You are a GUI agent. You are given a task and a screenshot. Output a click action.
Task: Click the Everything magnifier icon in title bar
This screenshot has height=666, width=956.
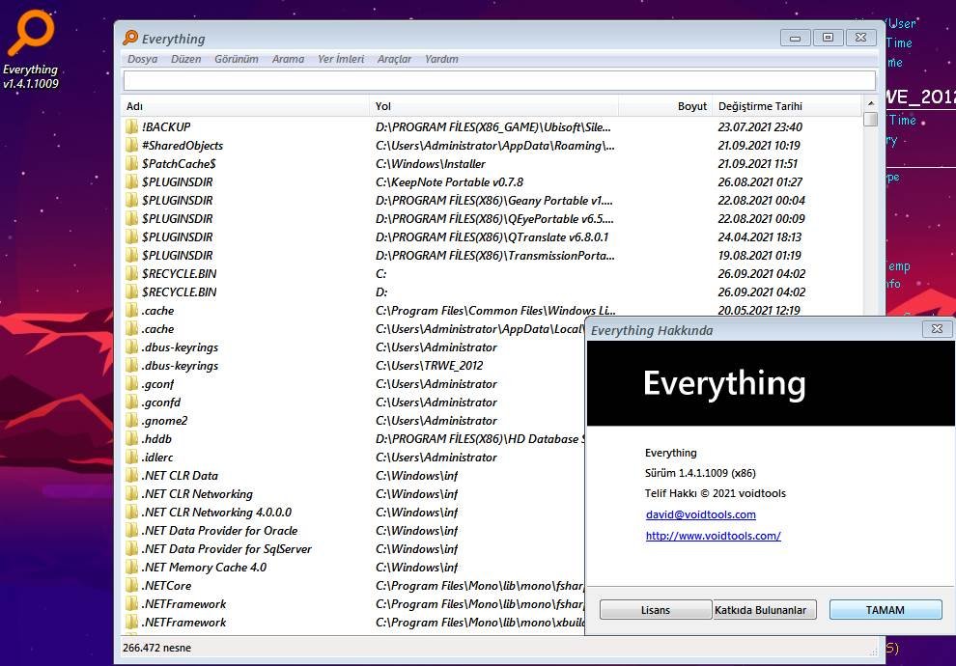(x=129, y=38)
